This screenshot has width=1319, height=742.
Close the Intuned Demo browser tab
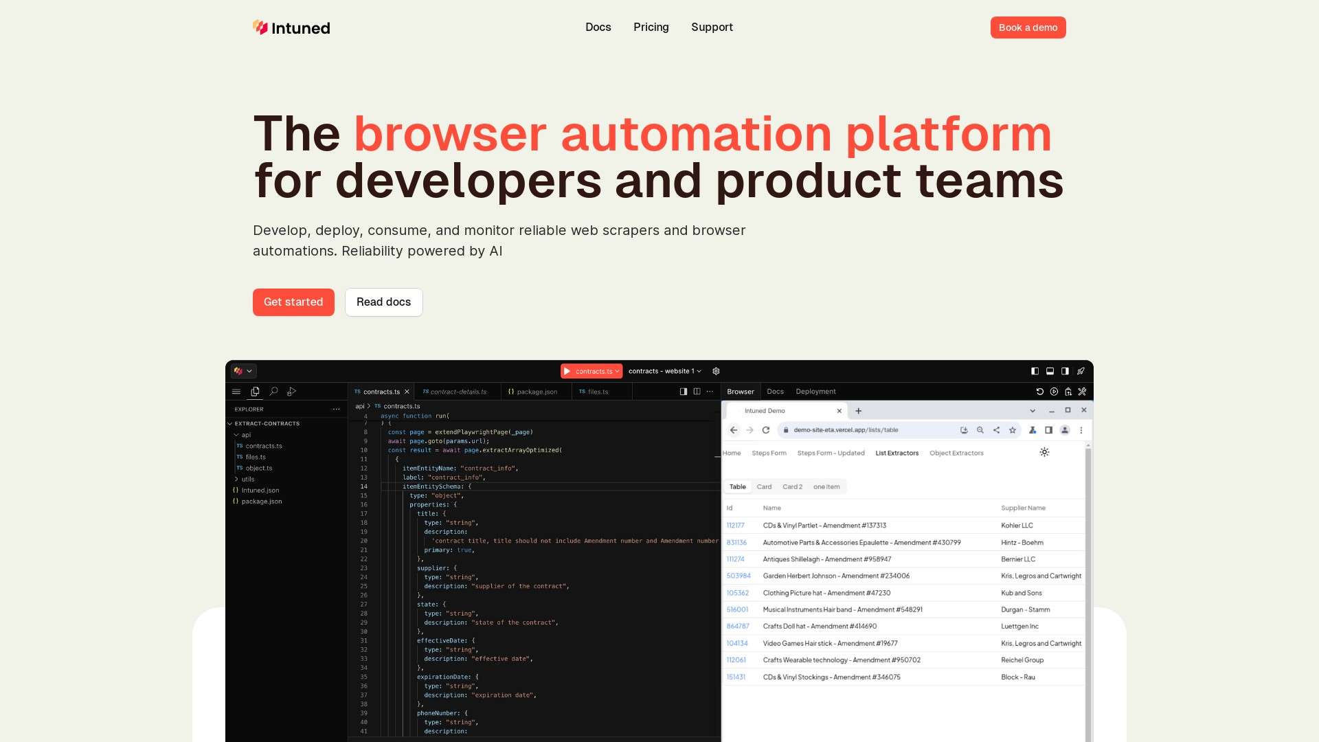[x=839, y=411]
